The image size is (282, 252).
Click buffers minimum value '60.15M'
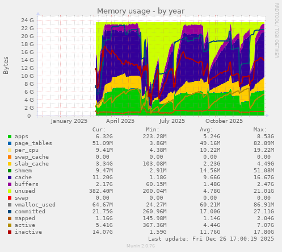[x=156, y=184]
